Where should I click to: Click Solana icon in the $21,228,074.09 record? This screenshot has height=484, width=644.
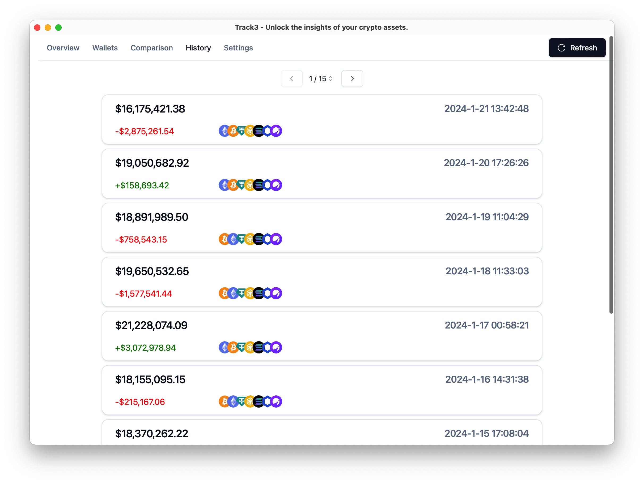259,348
